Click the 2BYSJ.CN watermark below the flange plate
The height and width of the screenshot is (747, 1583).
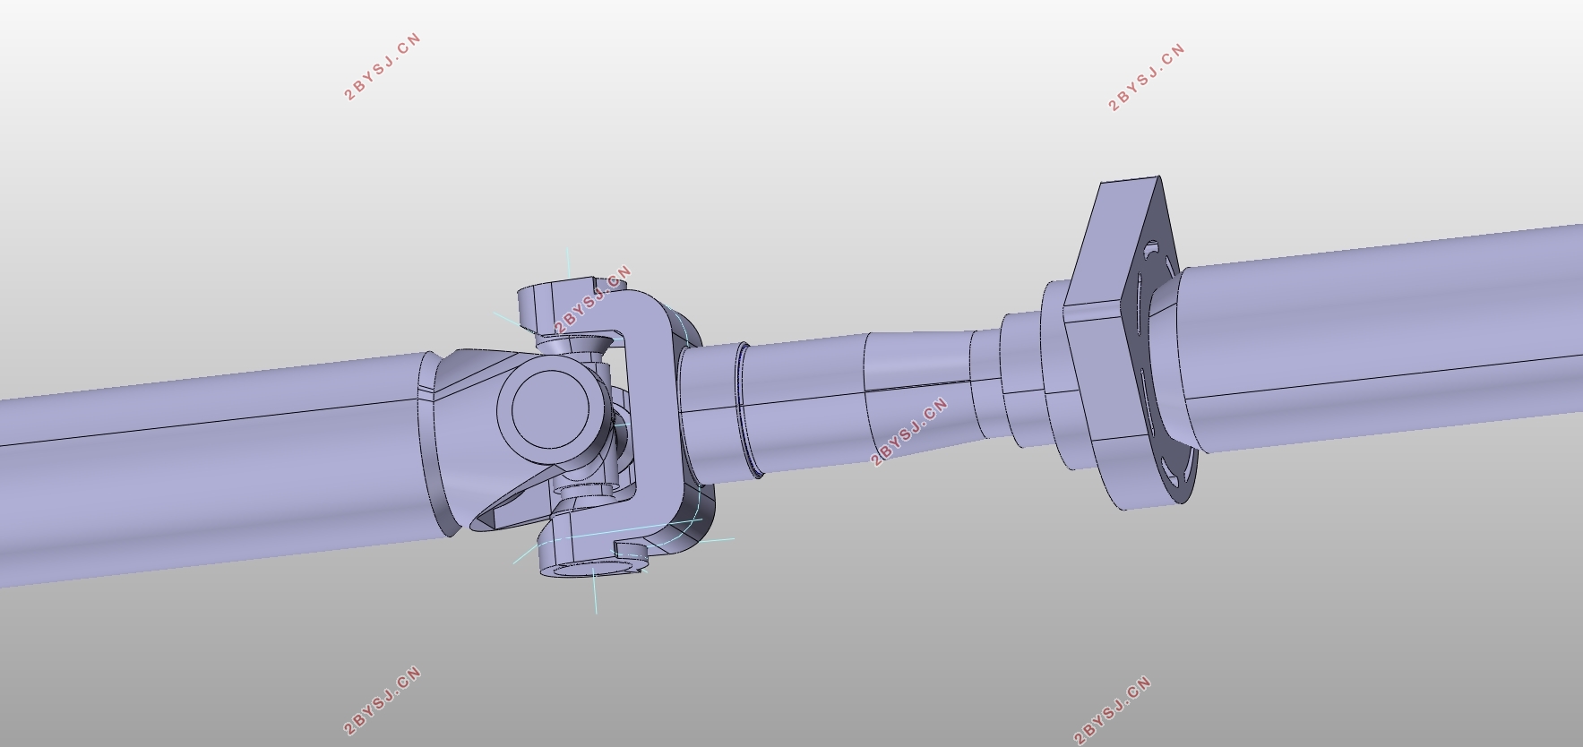click(x=1112, y=711)
